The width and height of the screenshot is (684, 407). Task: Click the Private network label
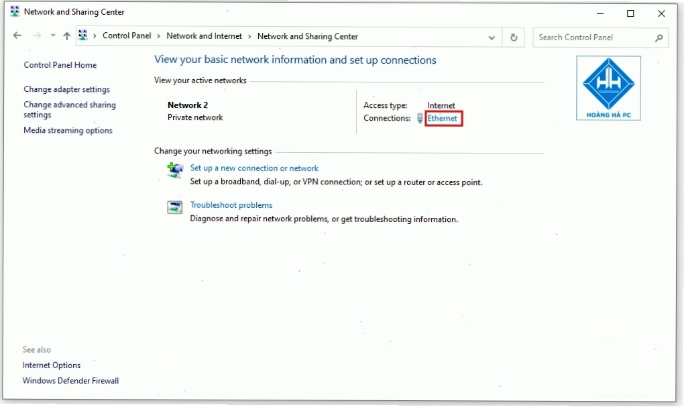(195, 117)
